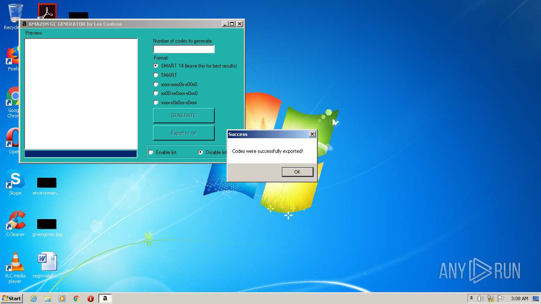Select the Disable list radio button
The height and width of the screenshot is (304, 541).
tap(201, 152)
